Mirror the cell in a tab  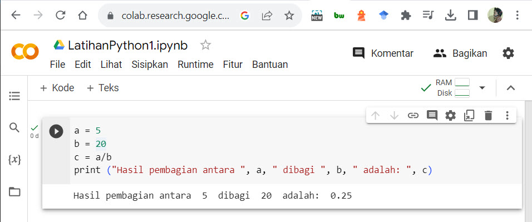469,116
